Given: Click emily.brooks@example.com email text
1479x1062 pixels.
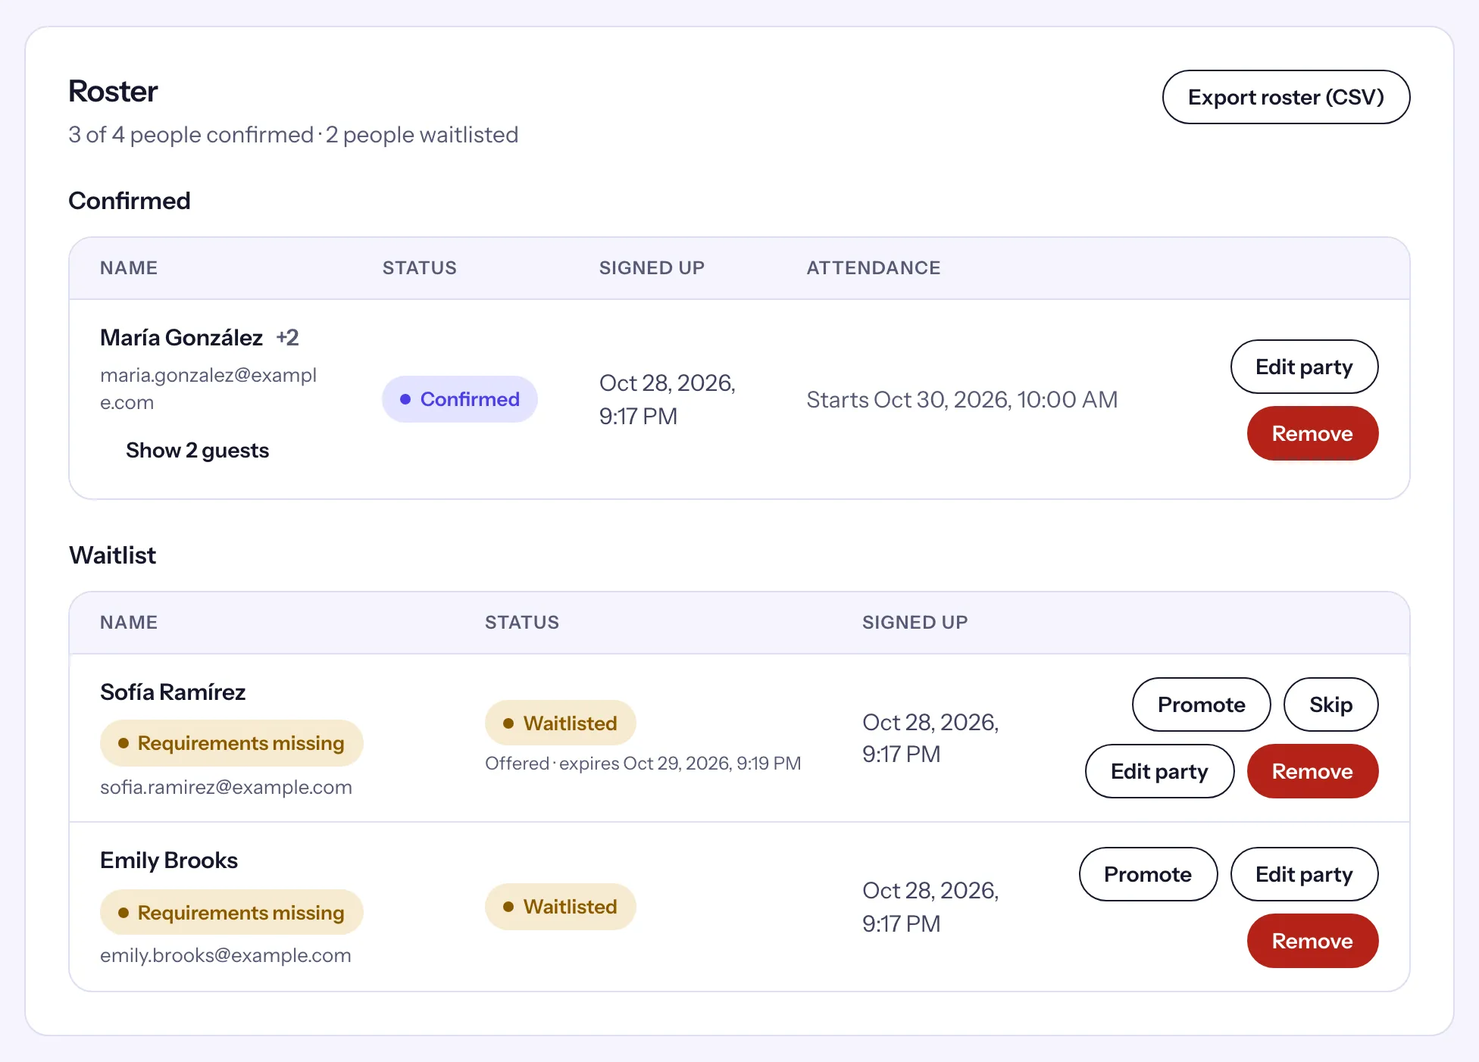Looking at the screenshot, I should (226, 955).
